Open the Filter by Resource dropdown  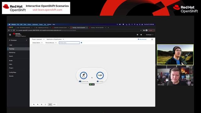coord(51,43)
